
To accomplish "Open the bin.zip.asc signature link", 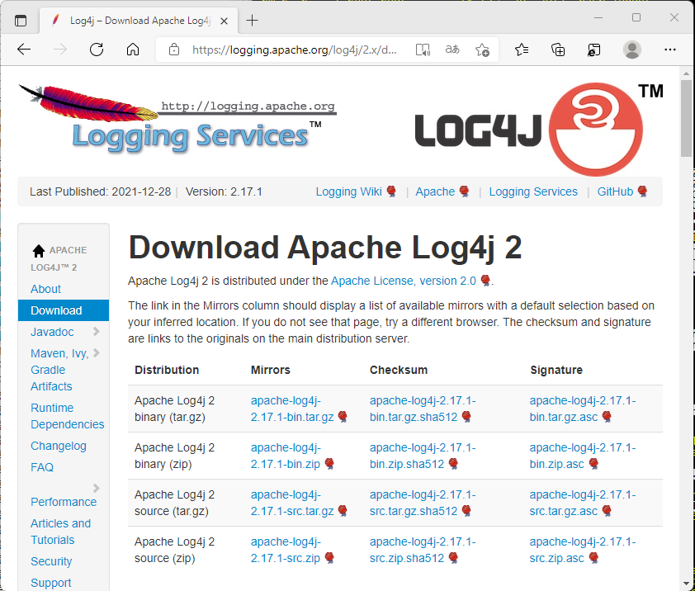I will click(x=583, y=456).
